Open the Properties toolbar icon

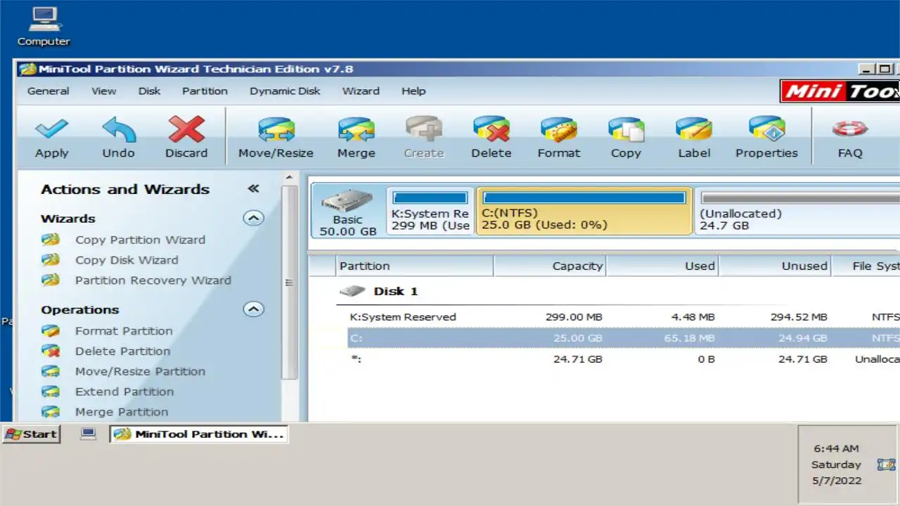click(766, 129)
